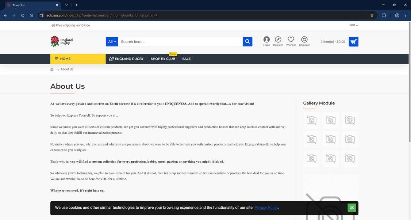Screen dimensions: 411x220
Task: Select the About Us browser tab
Action: [33, 5]
